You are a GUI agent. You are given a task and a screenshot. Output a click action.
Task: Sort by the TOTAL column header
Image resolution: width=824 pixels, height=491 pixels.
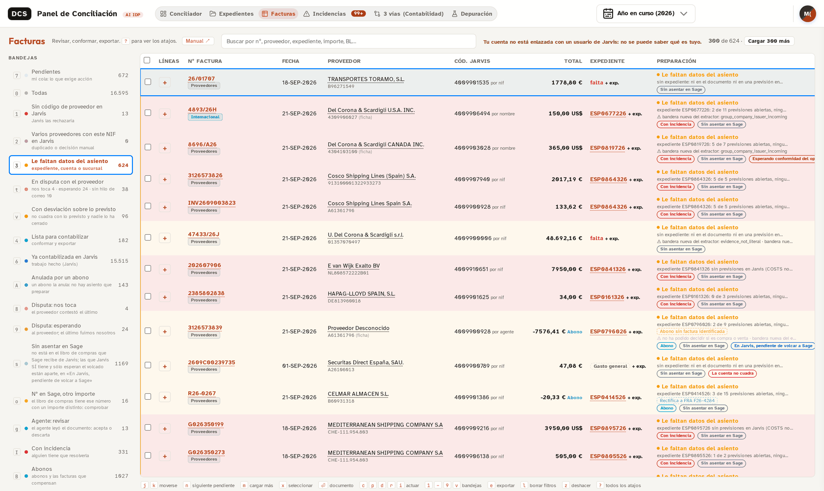[x=573, y=61]
